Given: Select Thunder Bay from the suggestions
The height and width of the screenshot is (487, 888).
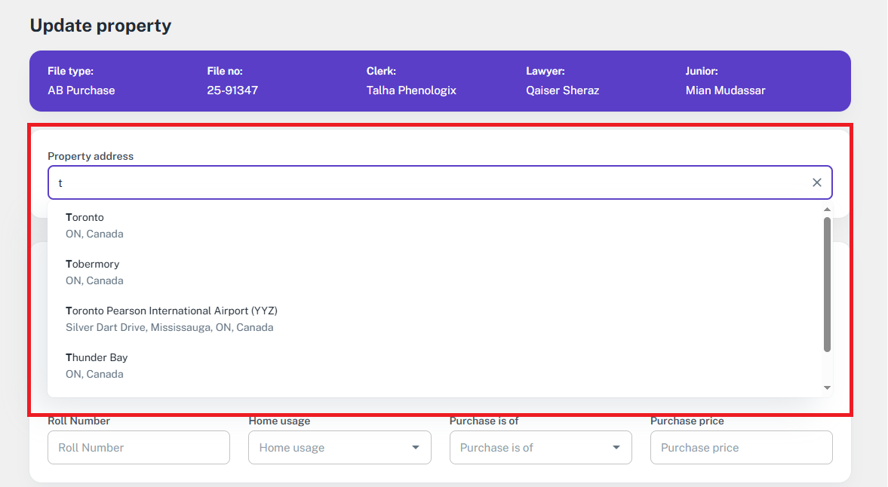Looking at the screenshot, I should [x=97, y=366].
